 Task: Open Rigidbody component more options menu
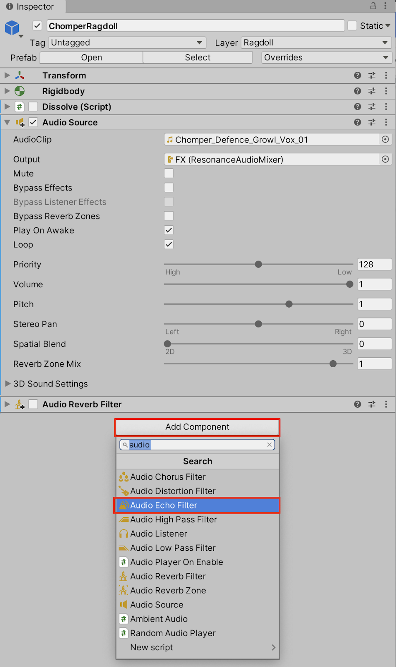[386, 91]
